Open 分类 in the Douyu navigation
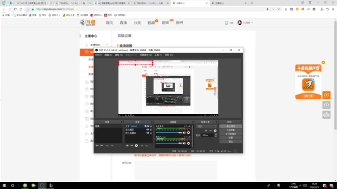 tap(137, 23)
